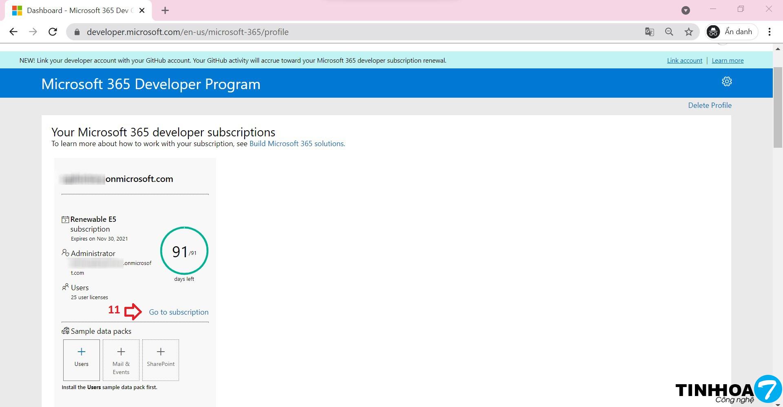The image size is (783, 407).
Task: Open the incognito Ẩn danh profile chip
Action: click(x=732, y=32)
